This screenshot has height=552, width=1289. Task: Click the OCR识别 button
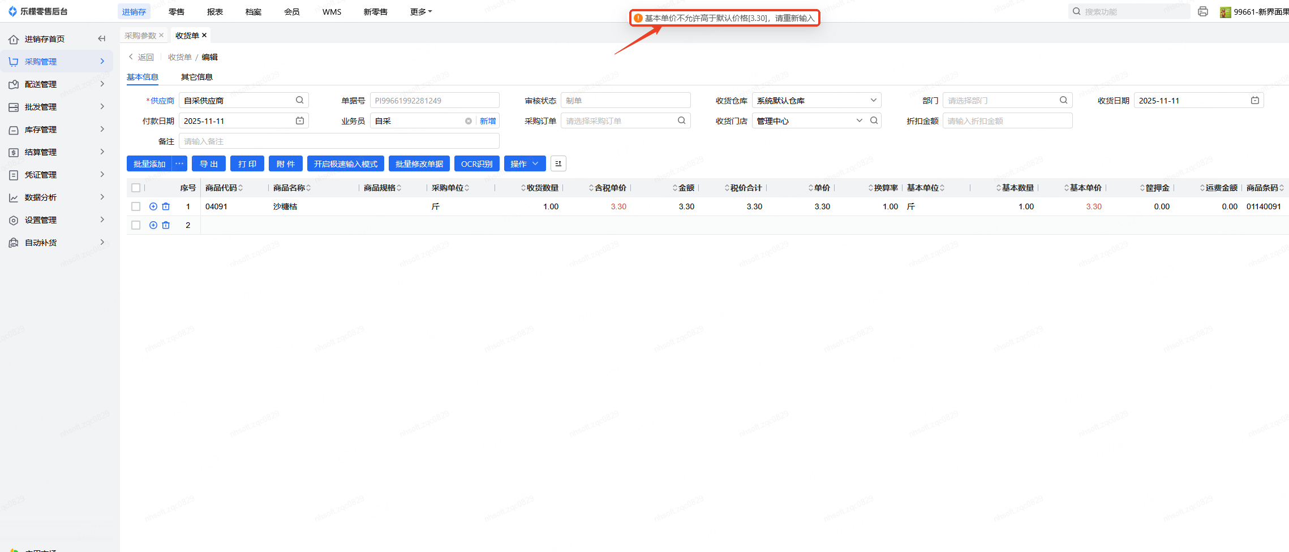pos(477,163)
